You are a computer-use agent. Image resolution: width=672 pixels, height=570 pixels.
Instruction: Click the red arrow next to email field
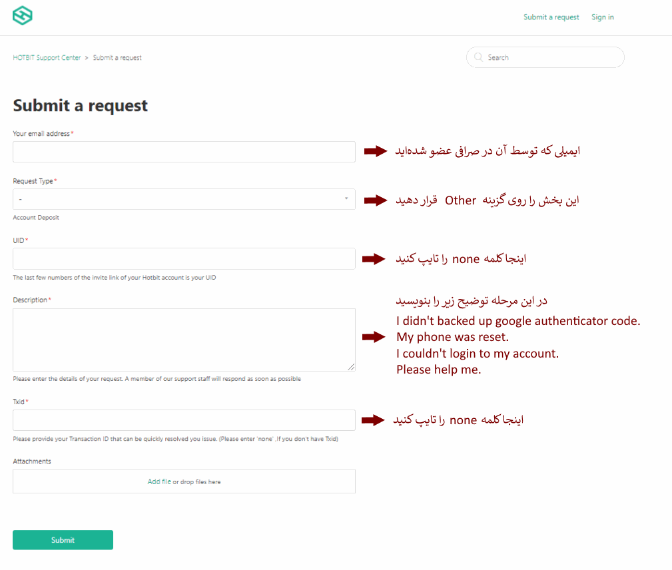[374, 152]
